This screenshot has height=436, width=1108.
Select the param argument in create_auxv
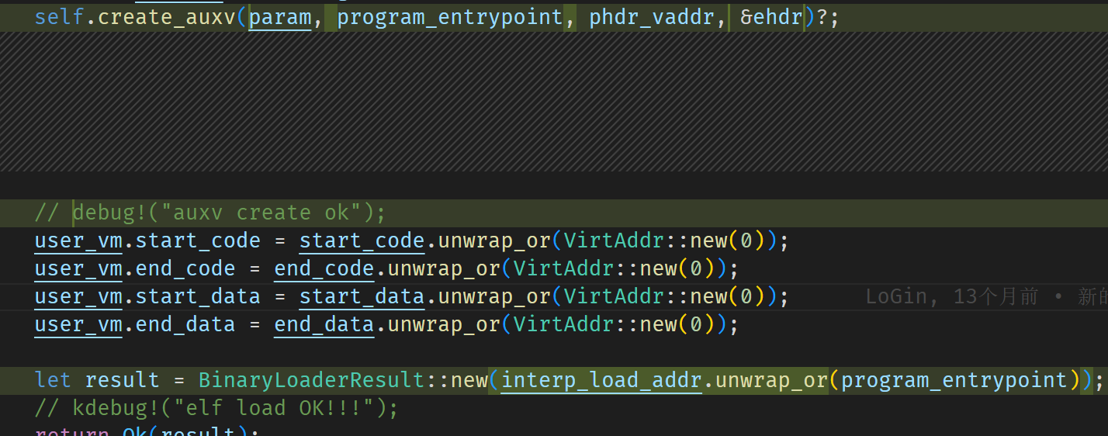click(280, 17)
